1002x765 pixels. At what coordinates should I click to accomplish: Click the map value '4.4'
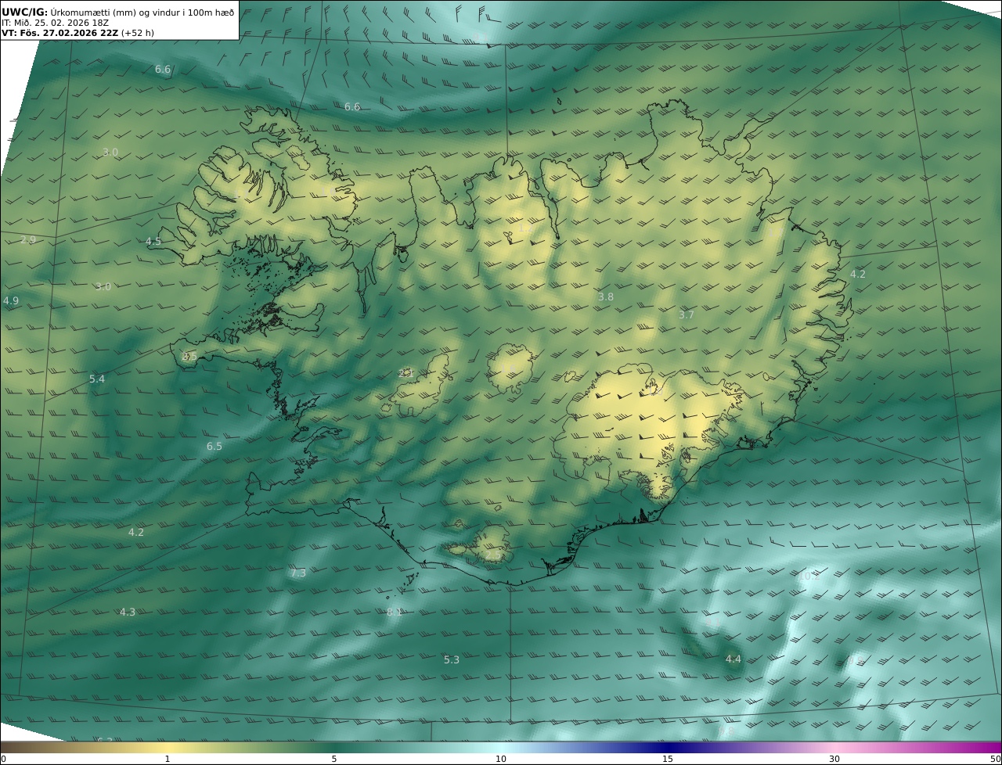pyautogui.click(x=733, y=659)
